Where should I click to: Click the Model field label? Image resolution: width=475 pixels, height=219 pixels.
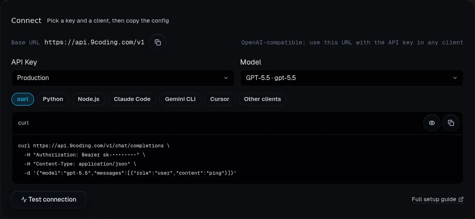(251, 62)
